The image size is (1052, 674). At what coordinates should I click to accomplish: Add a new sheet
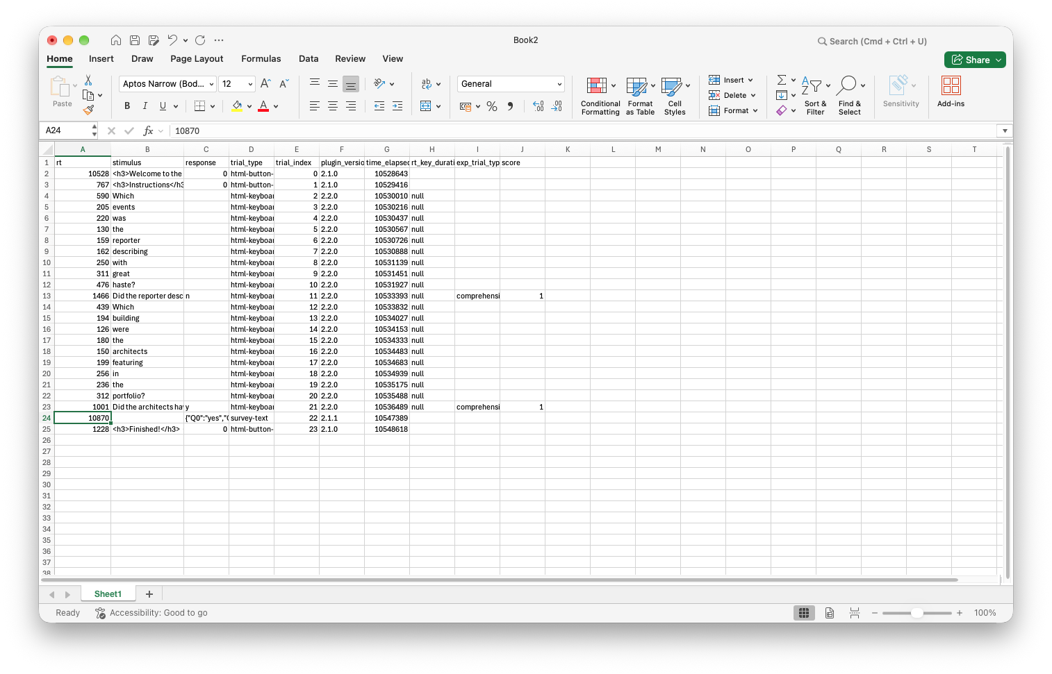point(149,594)
